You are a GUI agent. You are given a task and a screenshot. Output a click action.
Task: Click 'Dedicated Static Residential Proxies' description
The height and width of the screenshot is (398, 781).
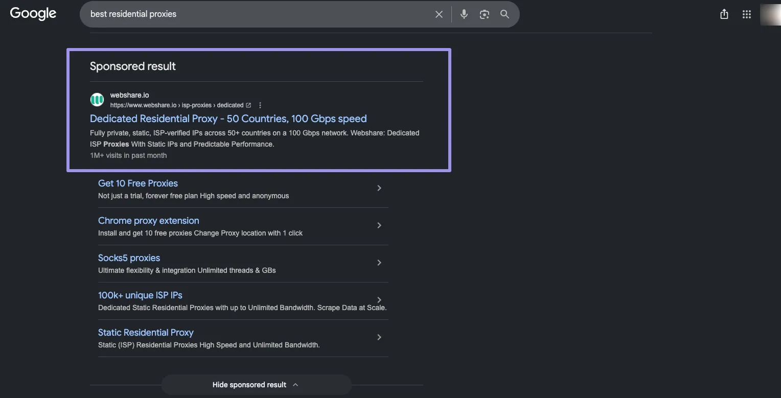tap(242, 308)
